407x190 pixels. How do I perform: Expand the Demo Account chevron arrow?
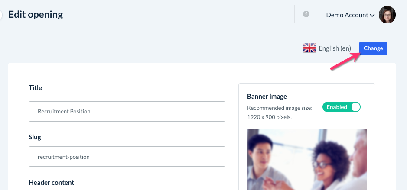click(372, 15)
